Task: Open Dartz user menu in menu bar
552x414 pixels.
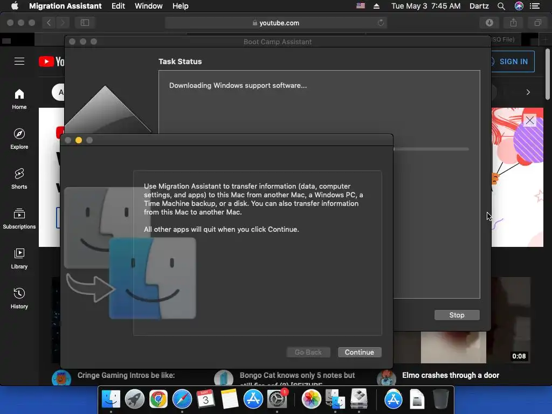Action: coord(479,6)
